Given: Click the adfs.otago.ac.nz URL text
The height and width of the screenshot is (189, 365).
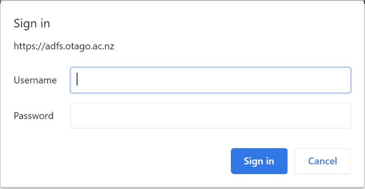Looking at the screenshot, I should pyautogui.click(x=64, y=46).
